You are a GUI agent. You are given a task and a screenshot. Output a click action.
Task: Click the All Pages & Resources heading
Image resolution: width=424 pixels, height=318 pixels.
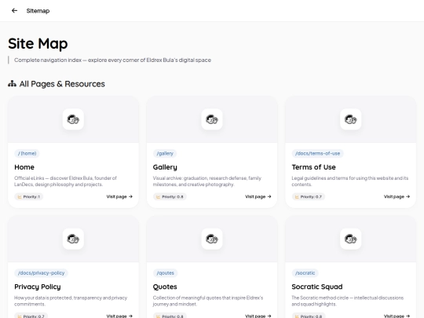[62, 84]
